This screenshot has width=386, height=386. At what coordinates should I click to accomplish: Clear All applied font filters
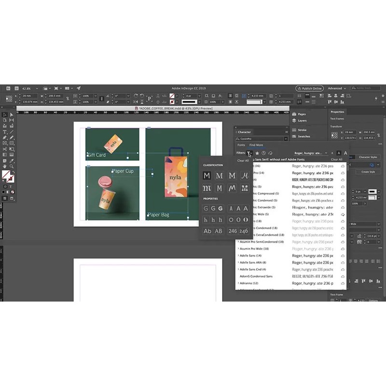(x=336, y=159)
